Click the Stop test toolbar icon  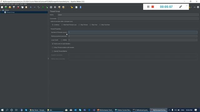coord(51,7)
